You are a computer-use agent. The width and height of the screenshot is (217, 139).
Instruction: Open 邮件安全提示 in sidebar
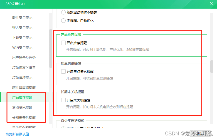(x=22, y=18)
